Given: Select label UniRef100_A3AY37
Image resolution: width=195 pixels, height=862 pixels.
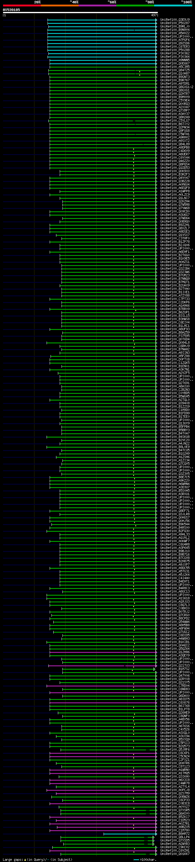Looking at the screenshot, I should click(x=175, y=114).
